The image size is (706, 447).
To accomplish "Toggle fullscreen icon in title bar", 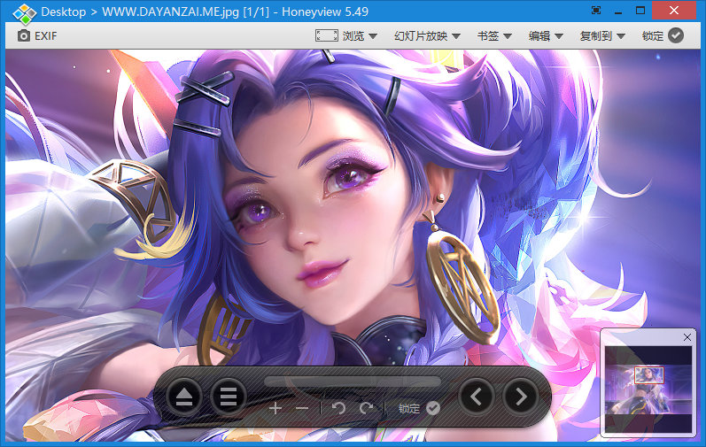I will [x=595, y=11].
